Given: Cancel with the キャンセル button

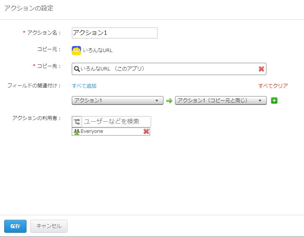Looking at the screenshot, I should click(x=49, y=226).
